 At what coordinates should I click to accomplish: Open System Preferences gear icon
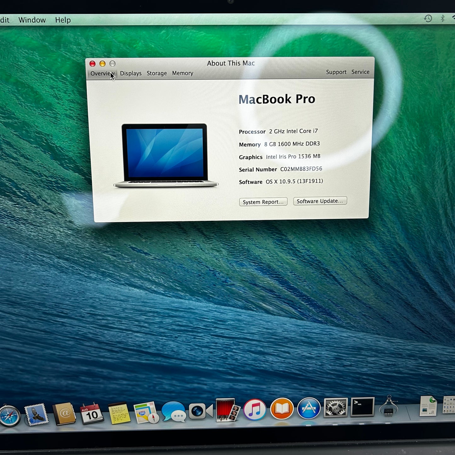(336, 407)
